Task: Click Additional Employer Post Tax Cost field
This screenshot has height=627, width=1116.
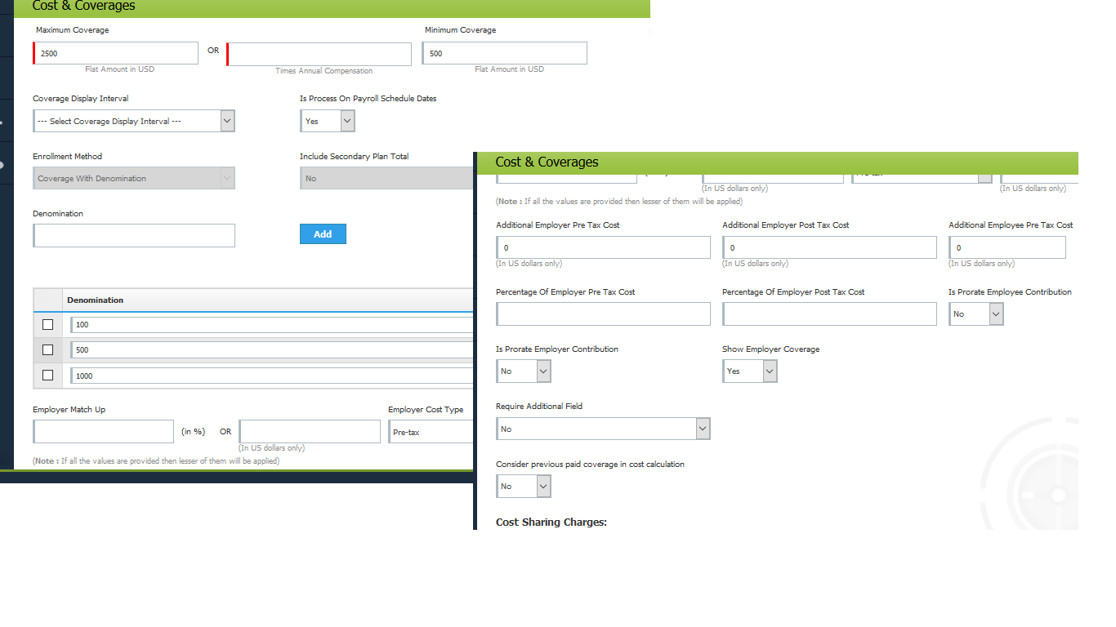Action: [x=829, y=247]
